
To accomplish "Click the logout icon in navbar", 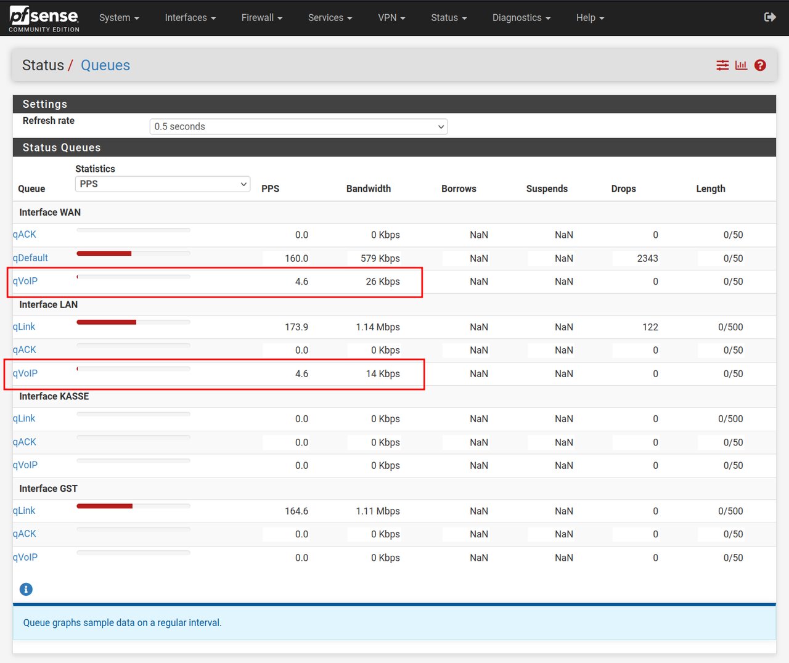I will point(770,17).
